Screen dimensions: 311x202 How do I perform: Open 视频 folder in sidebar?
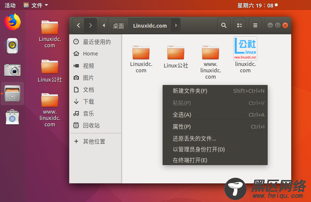[x=95, y=66]
